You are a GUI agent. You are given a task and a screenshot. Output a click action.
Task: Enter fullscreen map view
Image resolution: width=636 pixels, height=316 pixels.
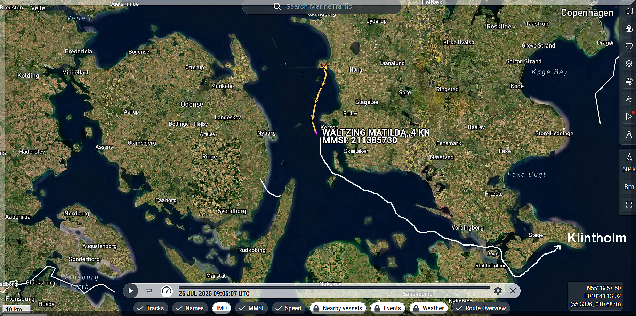[x=629, y=205]
